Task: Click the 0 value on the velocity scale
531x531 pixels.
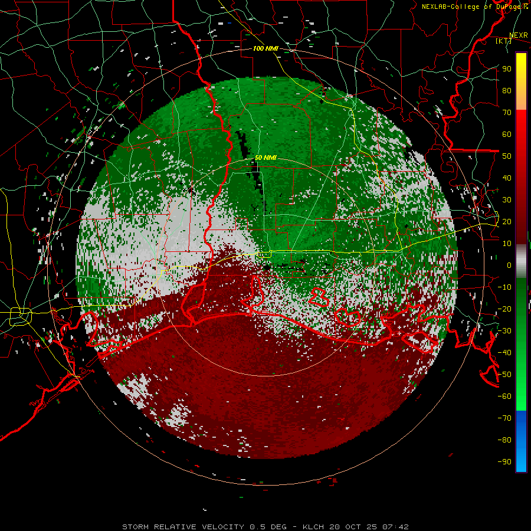Action: (x=509, y=265)
